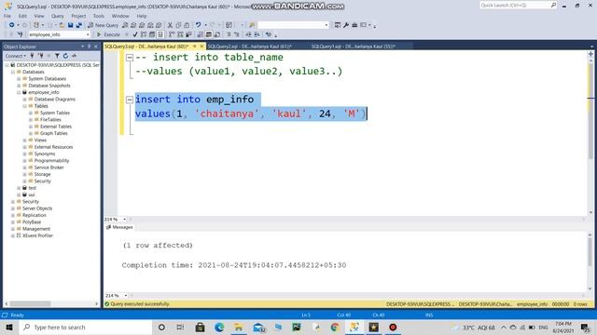Close the Object Explorer panel
Image resolution: width=597 pixels, height=335 pixels.
(x=95, y=47)
